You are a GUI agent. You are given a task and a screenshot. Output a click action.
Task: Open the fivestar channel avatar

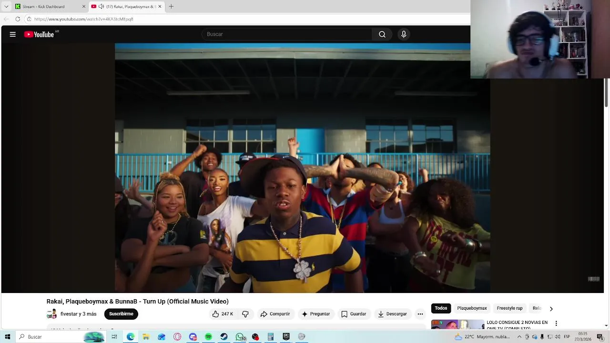click(x=51, y=314)
